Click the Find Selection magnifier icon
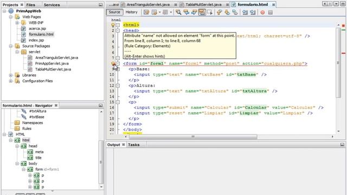 [178, 12]
